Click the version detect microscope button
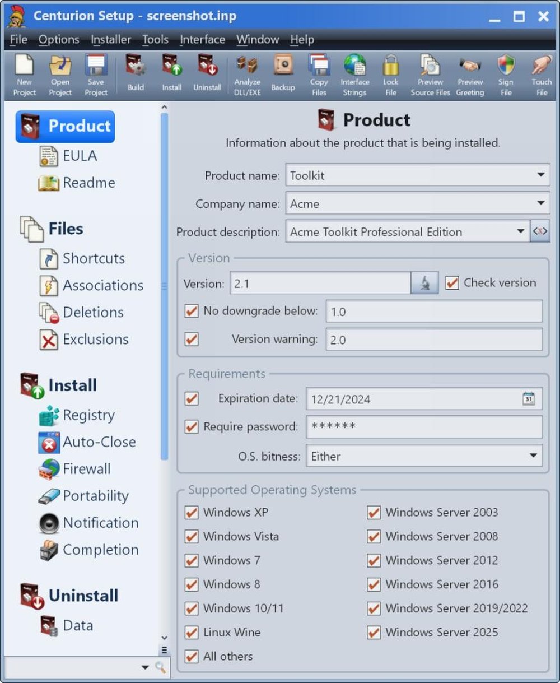Viewport: 560px width, 683px height. (x=424, y=283)
